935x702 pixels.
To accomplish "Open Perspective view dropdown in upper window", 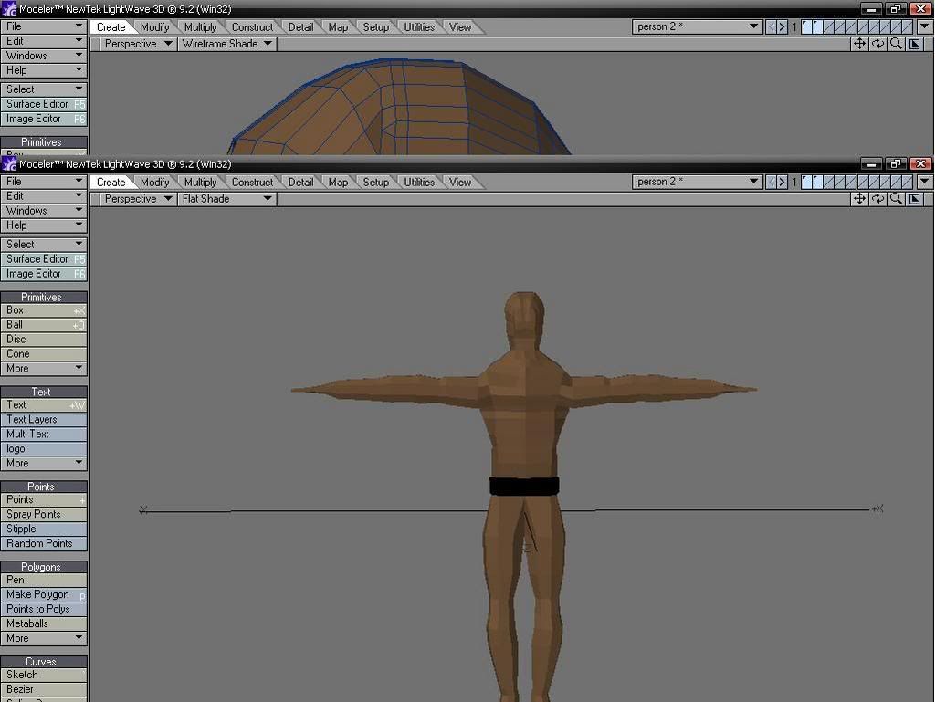I will (x=138, y=44).
